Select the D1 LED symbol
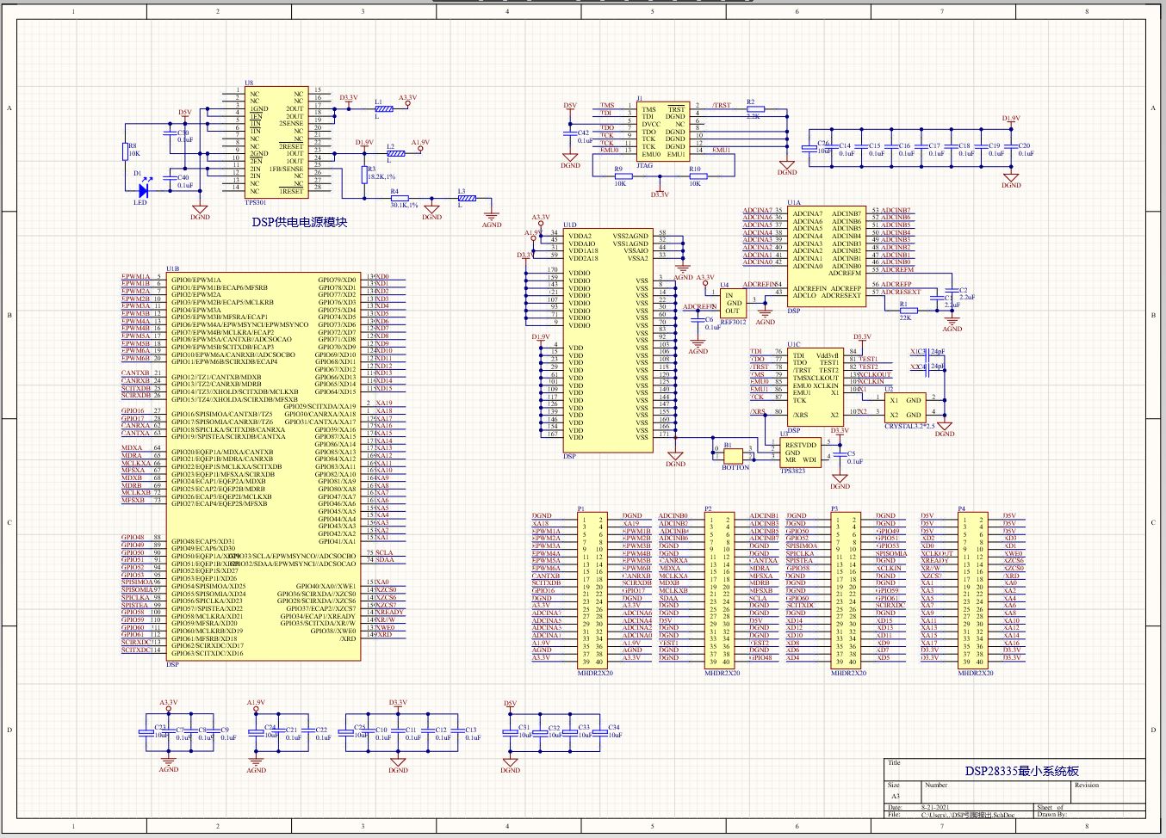 tap(144, 191)
